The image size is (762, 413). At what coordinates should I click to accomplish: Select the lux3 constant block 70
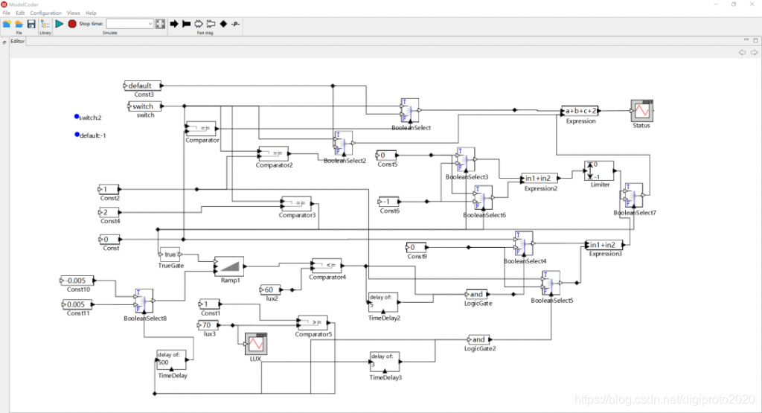pos(208,325)
